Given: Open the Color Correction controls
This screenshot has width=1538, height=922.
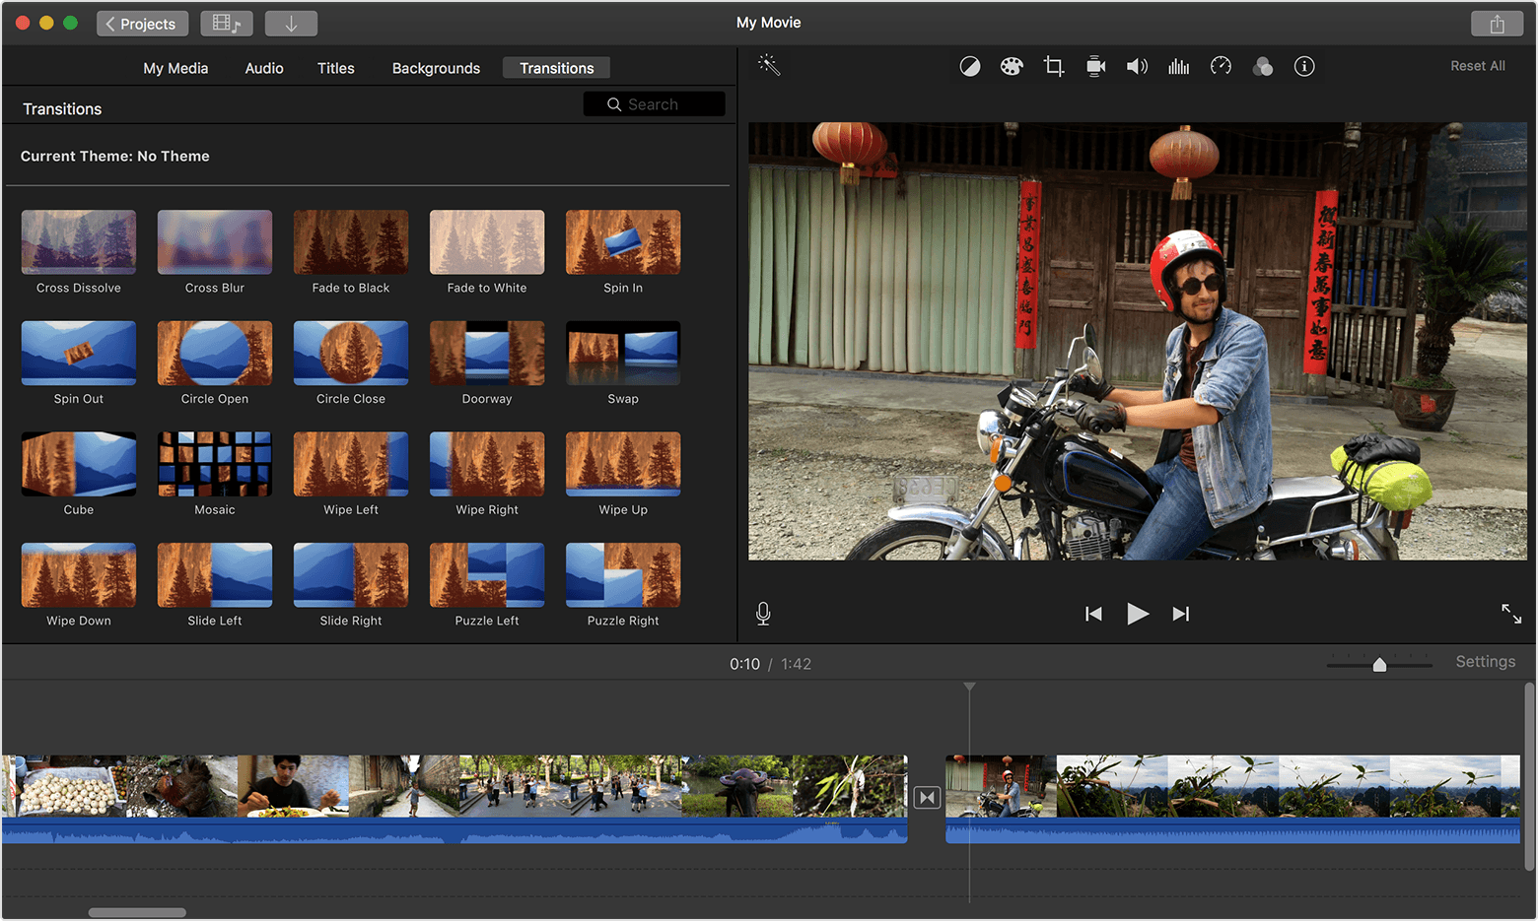Looking at the screenshot, I should coord(1011,66).
